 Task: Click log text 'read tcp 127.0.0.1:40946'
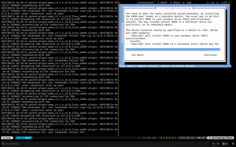tap(97, 83)
